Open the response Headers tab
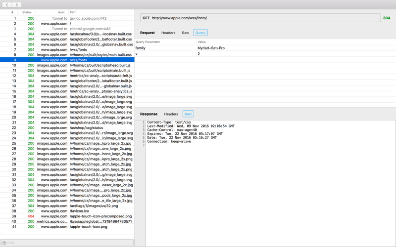 point(171,114)
